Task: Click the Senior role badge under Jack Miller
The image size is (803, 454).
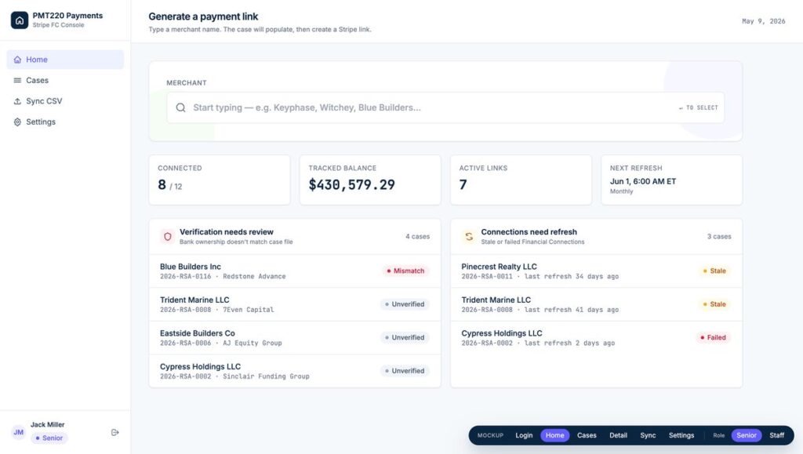Action: (49, 438)
